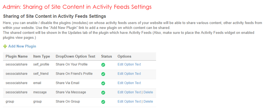Click the Status column header
265x110 pixels.
click(106, 57)
